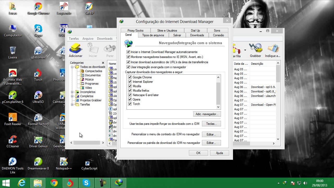Screen dimensions: 334x188
Task: Click the Adicionar toolbar icon in IDM
Action: tap(75, 50)
